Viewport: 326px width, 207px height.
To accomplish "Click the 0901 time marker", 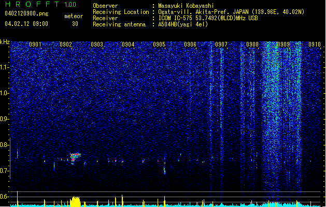I will [x=35, y=45].
